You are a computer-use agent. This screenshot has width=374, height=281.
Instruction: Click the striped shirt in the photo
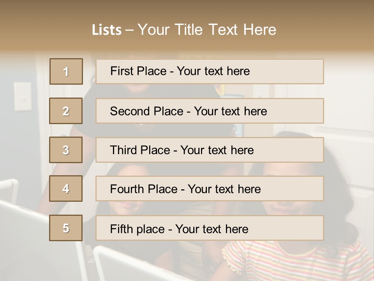pyautogui.click(x=296, y=261)
